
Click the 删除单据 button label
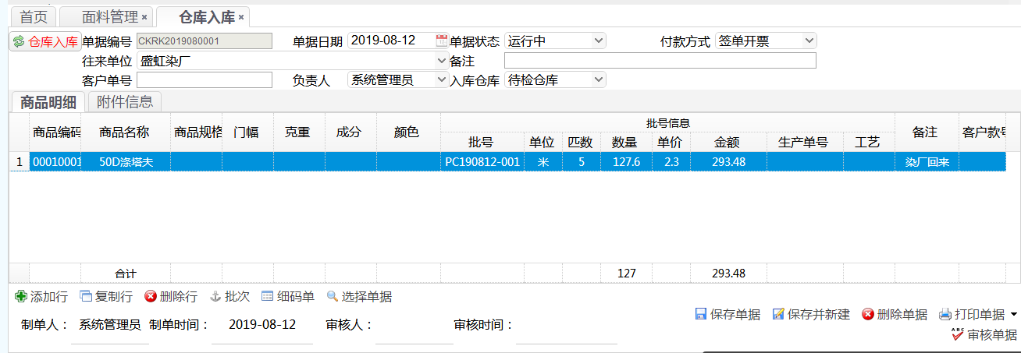[902, 314]
